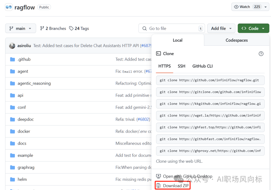Open the agent folder name
The image size is (271, 190).
click(23, 71)
